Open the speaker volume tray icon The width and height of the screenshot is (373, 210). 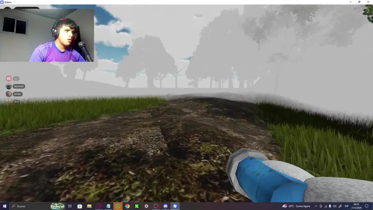pyautogui.click(x=335, y=206)
